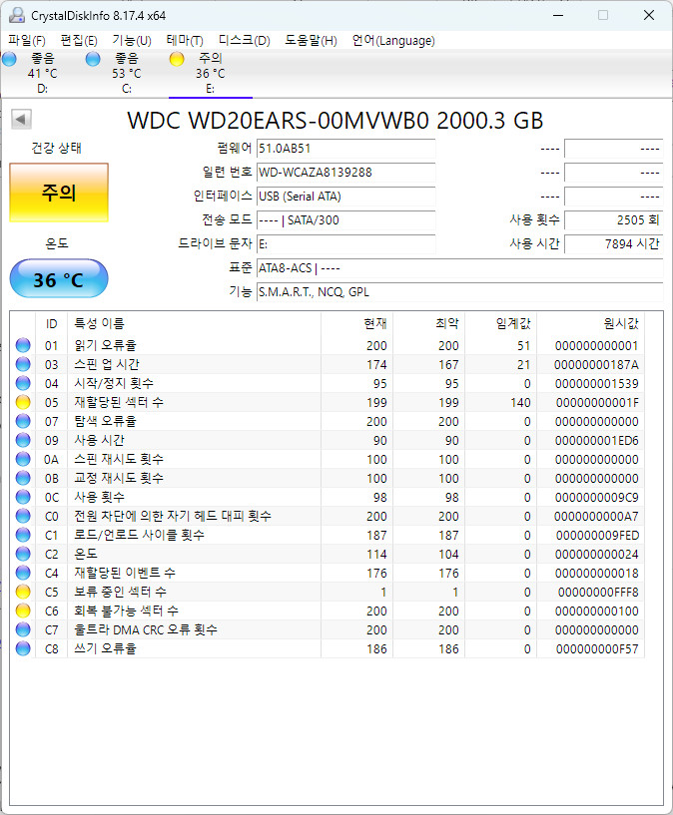
Task: Click status orb for C1 로드/언로드 사이클 횟수
Action: [x=23, y=535]
